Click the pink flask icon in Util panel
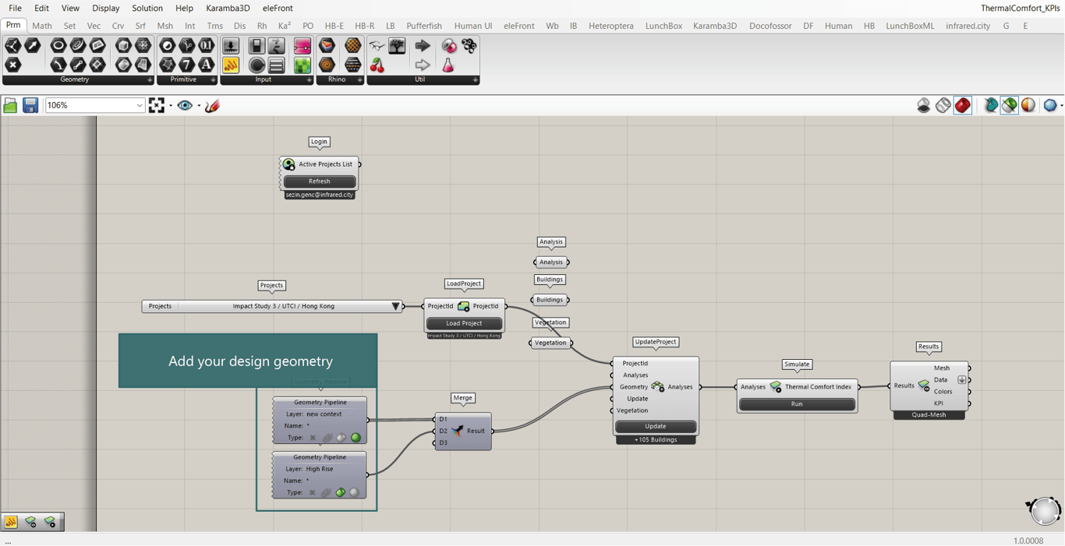The width and height of the screenshot is (1065, 546). coord(448,65)
